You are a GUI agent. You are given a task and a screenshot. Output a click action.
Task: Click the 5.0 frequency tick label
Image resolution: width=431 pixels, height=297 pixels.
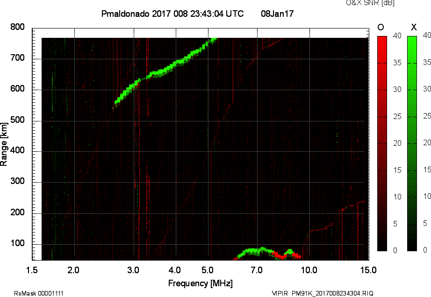pos(208,270)
